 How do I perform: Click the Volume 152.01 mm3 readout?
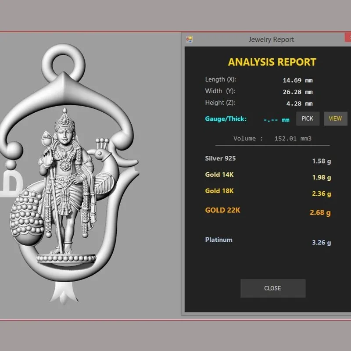272,138
